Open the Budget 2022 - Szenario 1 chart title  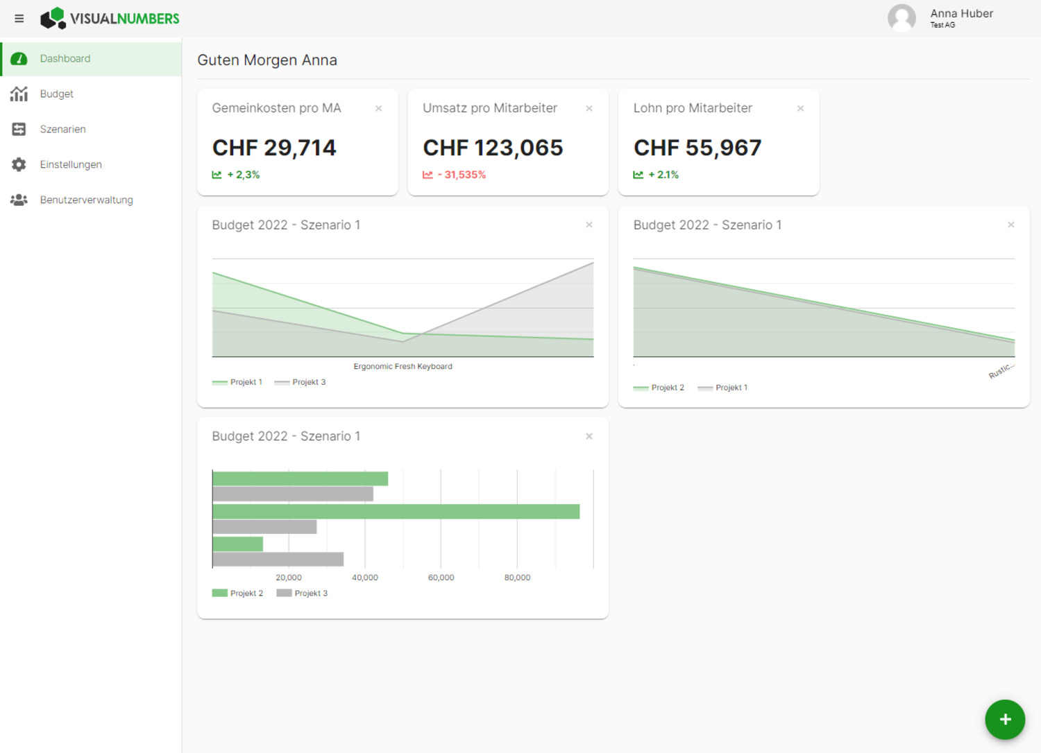[286, 225]
